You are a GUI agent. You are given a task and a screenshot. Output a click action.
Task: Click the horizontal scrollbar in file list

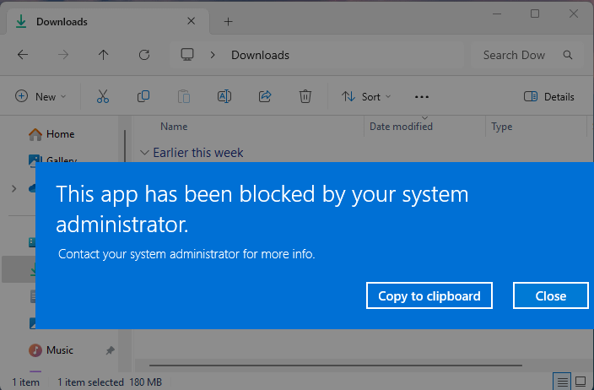point(336,366)
